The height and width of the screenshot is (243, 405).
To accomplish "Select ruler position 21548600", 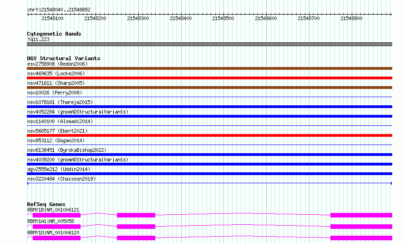I will click(266, 18).
